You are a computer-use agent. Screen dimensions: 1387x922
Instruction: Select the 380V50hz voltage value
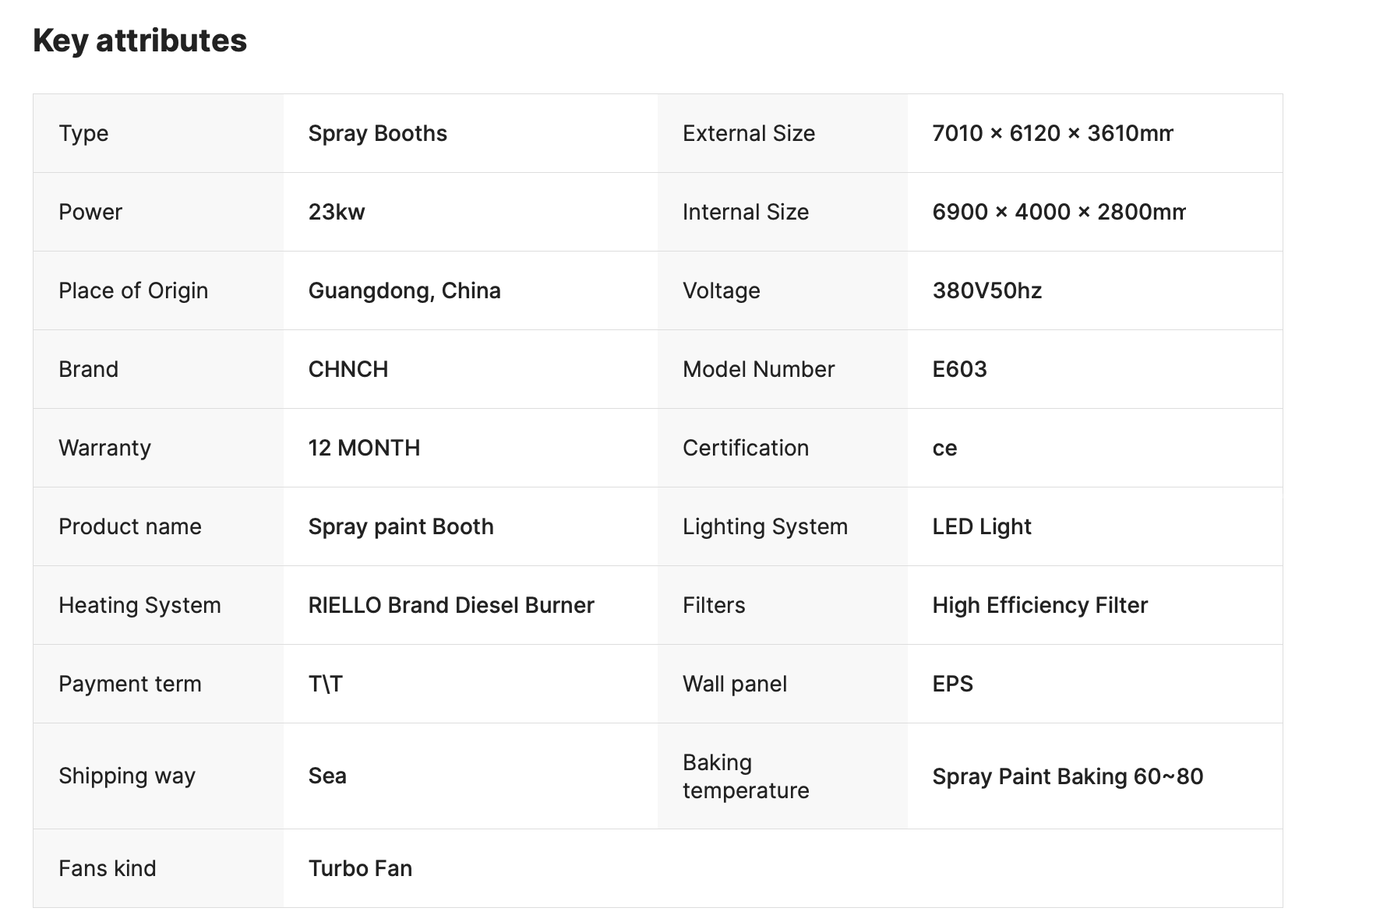point(986,290)
